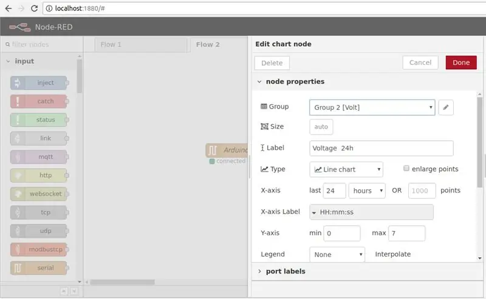
Task: Open the Legend dropdown
Action: [x=337, y=255]
